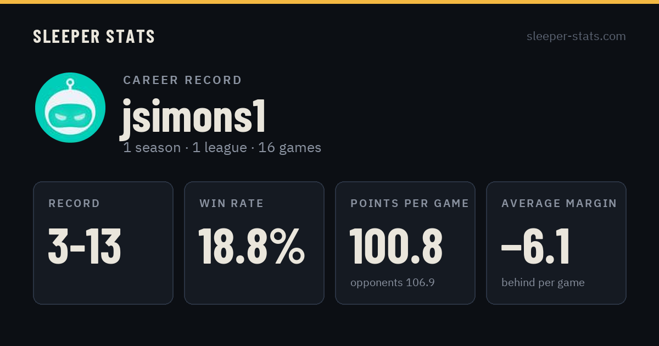Select the jsimons1 username heading
This screenshot has height=346, width=659.
tap(193, 116)
